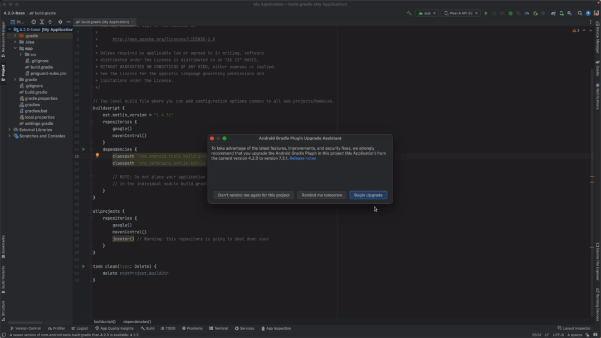Click the Make Project hammer icon

pos(409,13)
